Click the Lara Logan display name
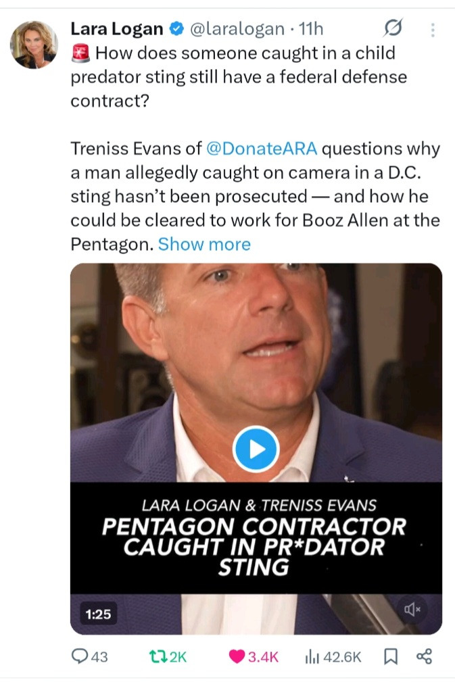The image size is (455, 682). (117, 29)
